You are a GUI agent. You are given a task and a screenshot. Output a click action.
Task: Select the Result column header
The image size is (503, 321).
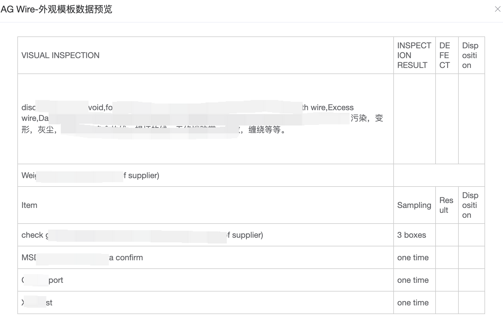tap(446, 205)
